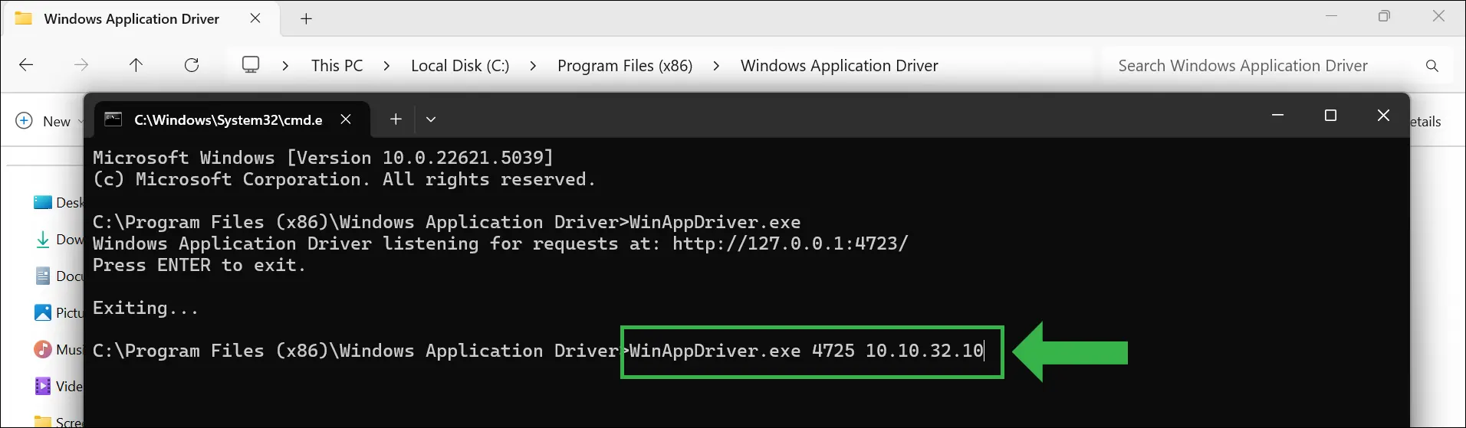Refresh the File Explorer folder view
The height and width of the screenshot is (428, 1466).
[192, 65]
